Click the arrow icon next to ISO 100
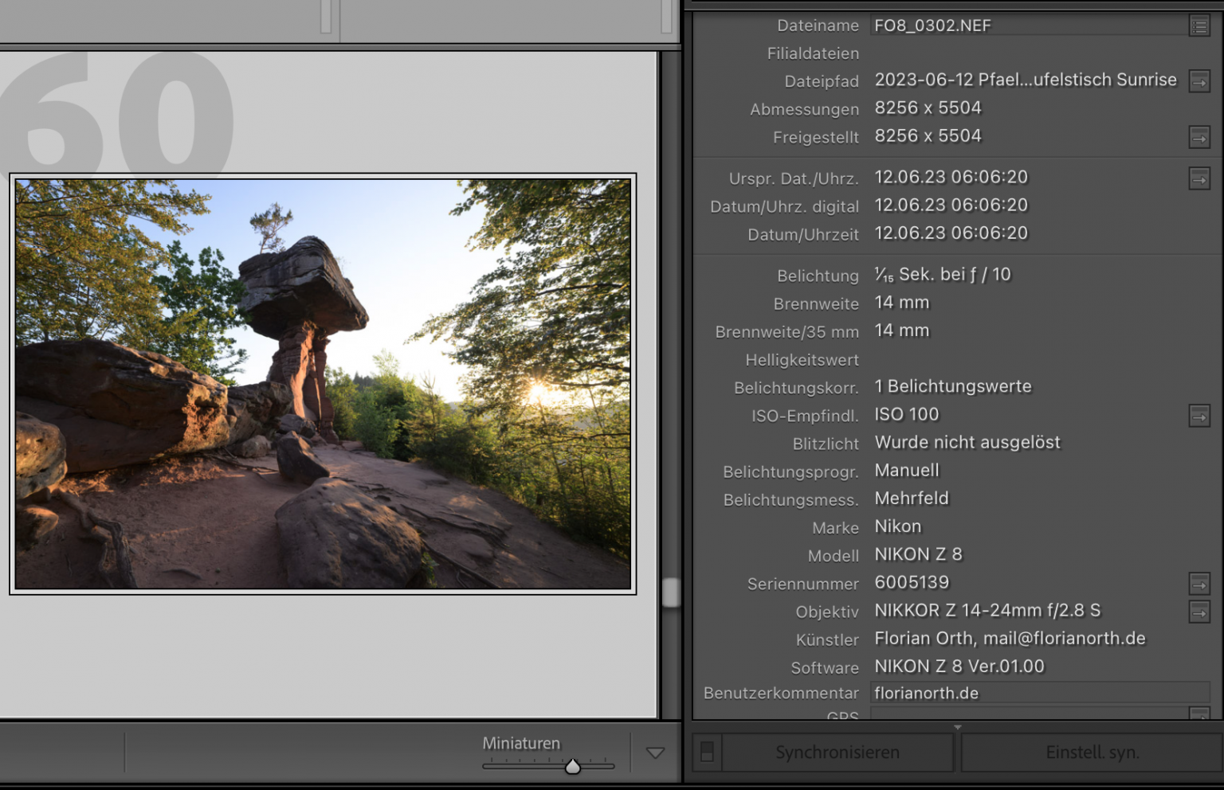 1199,416
